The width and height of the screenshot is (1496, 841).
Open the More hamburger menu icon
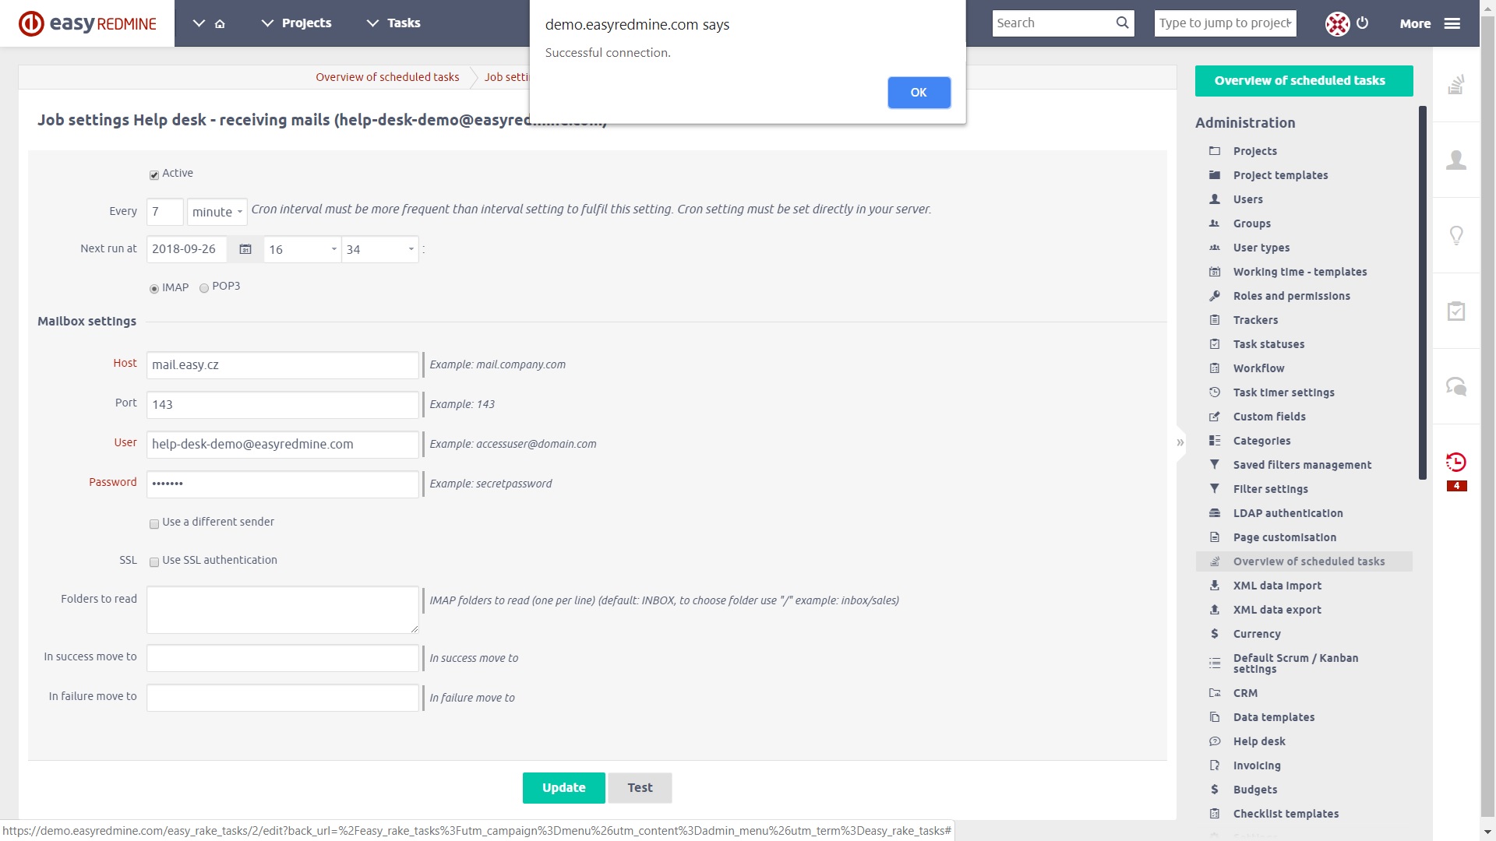point(1452,23)
